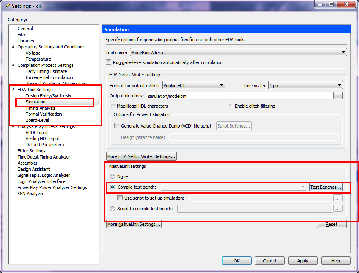Open Fitter Settings category
This screenshot has width=359, height=273.
coord(32,151)
